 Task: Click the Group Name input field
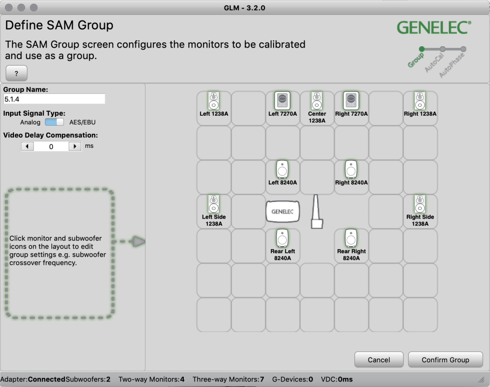pyautogui.click(x=54, y=99)
